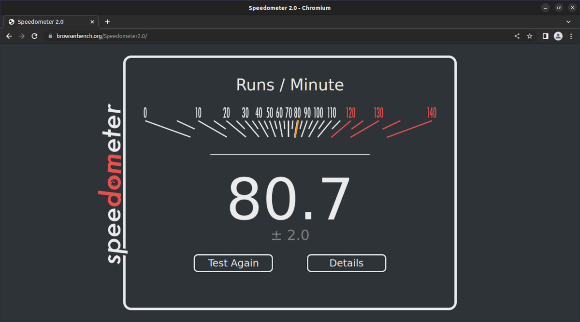Click the 0 gauge label

coord(145,113)
